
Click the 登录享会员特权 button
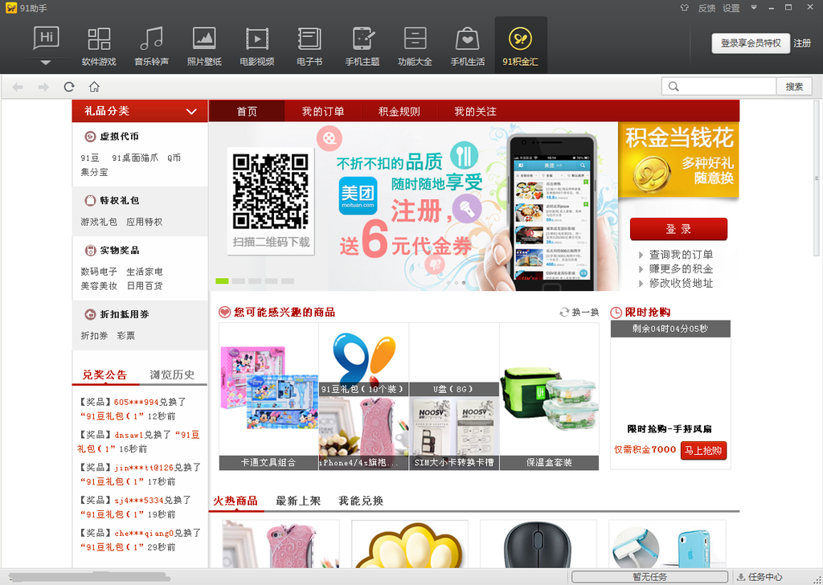coord(751,43)
